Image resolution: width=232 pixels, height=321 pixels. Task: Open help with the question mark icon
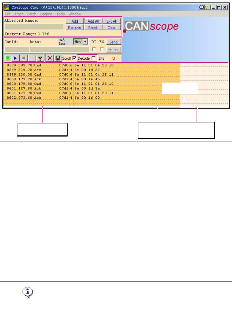tap(40, 58)
